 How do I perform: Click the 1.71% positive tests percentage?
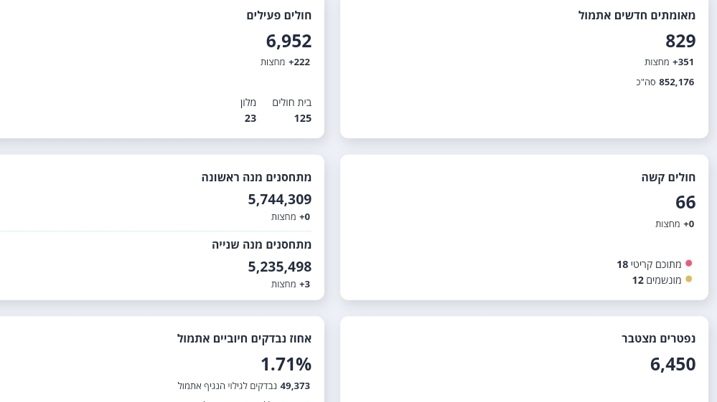(x=286, y=364)
